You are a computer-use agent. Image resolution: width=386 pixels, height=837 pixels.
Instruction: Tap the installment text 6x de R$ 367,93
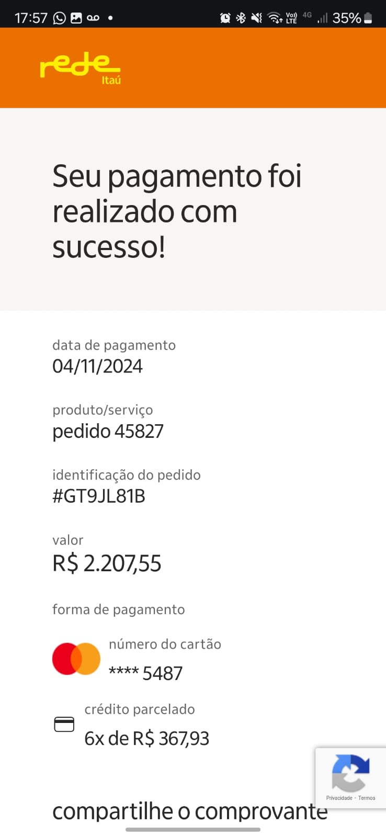pos(147,739)
